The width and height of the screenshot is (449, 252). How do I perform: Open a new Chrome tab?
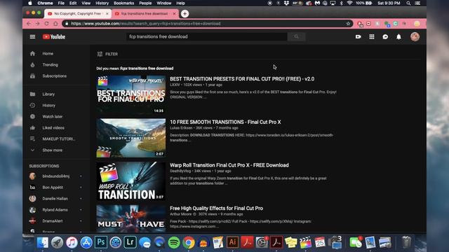coord(185,13)
